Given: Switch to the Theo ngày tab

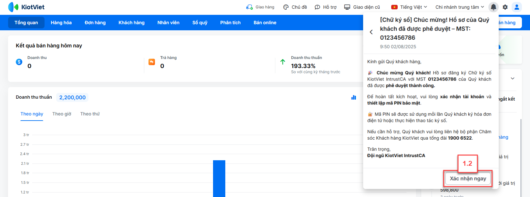Looking at the screenshot, I should click(x=32, y=114).
